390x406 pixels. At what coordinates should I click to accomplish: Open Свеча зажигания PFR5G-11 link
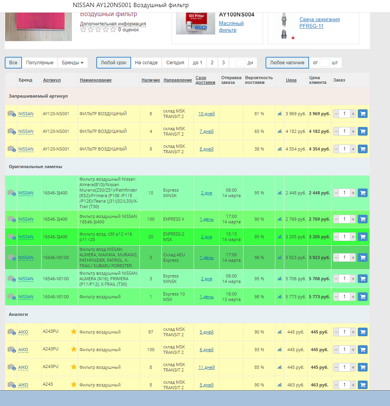(x=319, y=23)
